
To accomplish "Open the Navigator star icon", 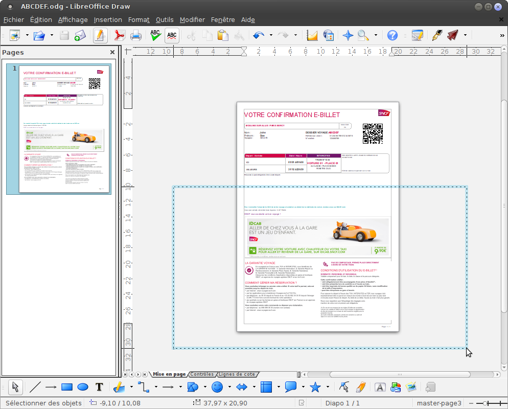I will click(x=348, y=35).
